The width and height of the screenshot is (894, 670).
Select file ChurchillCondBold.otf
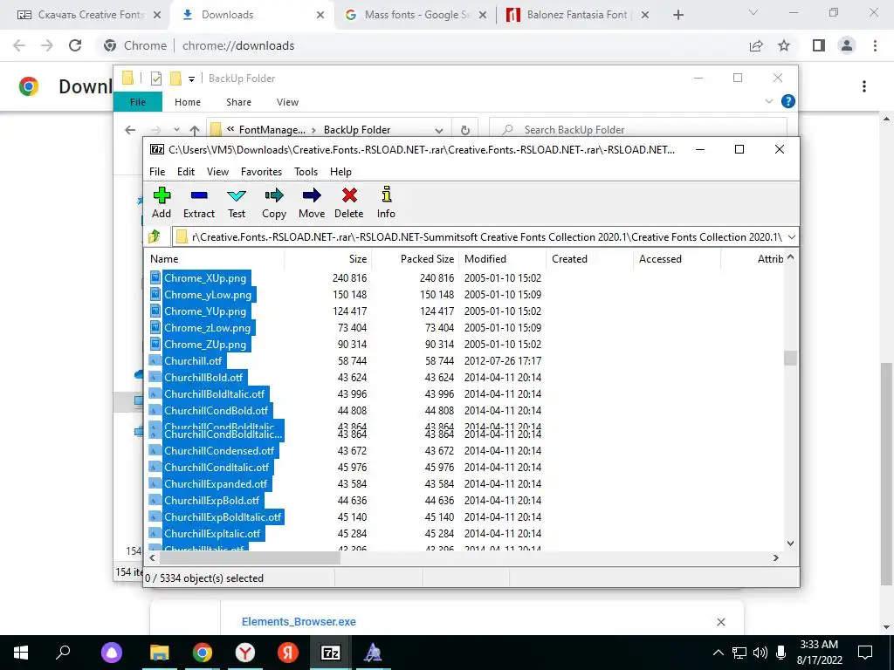(x=217, y=410)
